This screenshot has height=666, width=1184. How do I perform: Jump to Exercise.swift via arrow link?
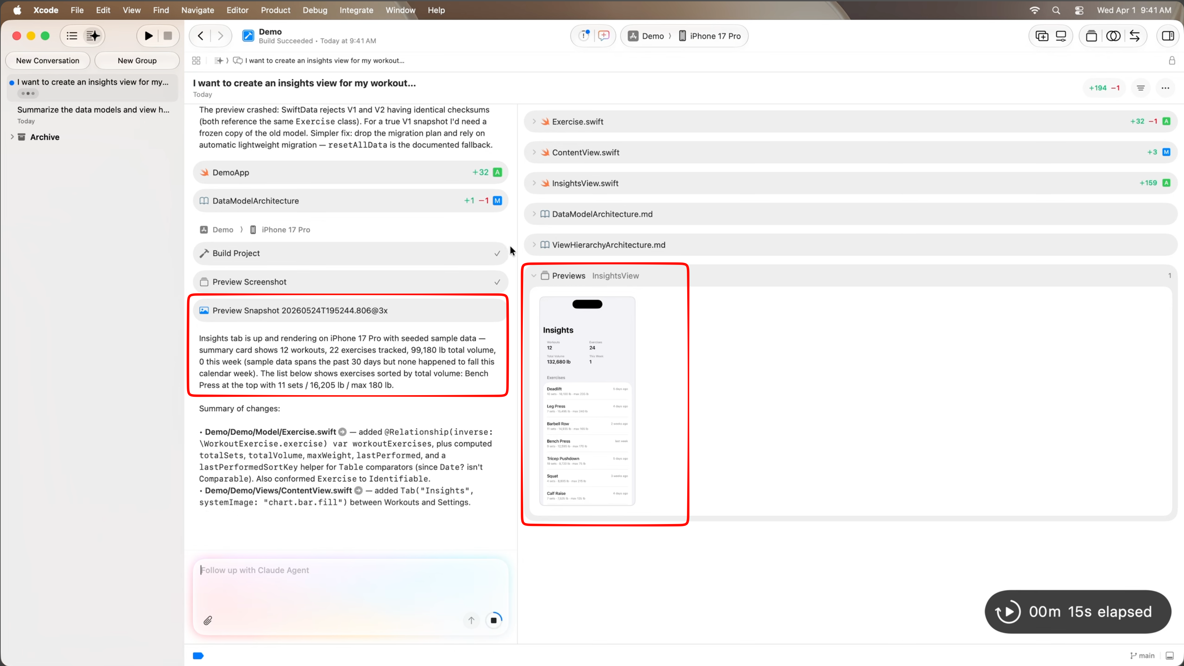[x=342, y=432]
